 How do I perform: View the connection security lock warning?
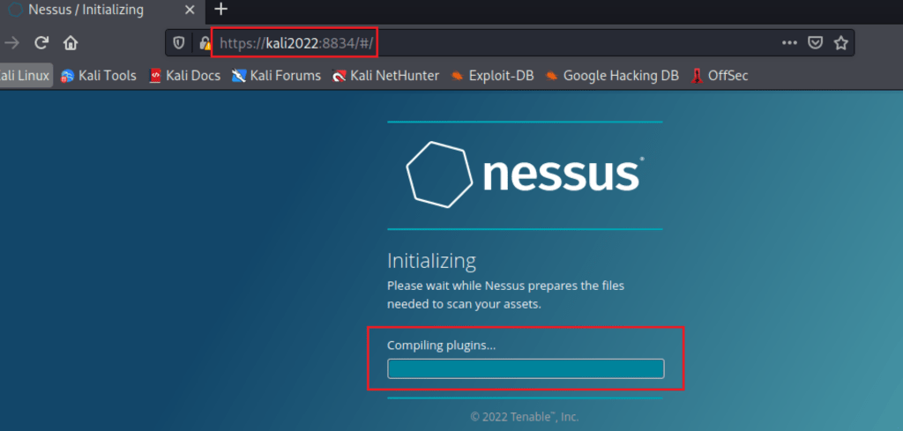[205, 43]
